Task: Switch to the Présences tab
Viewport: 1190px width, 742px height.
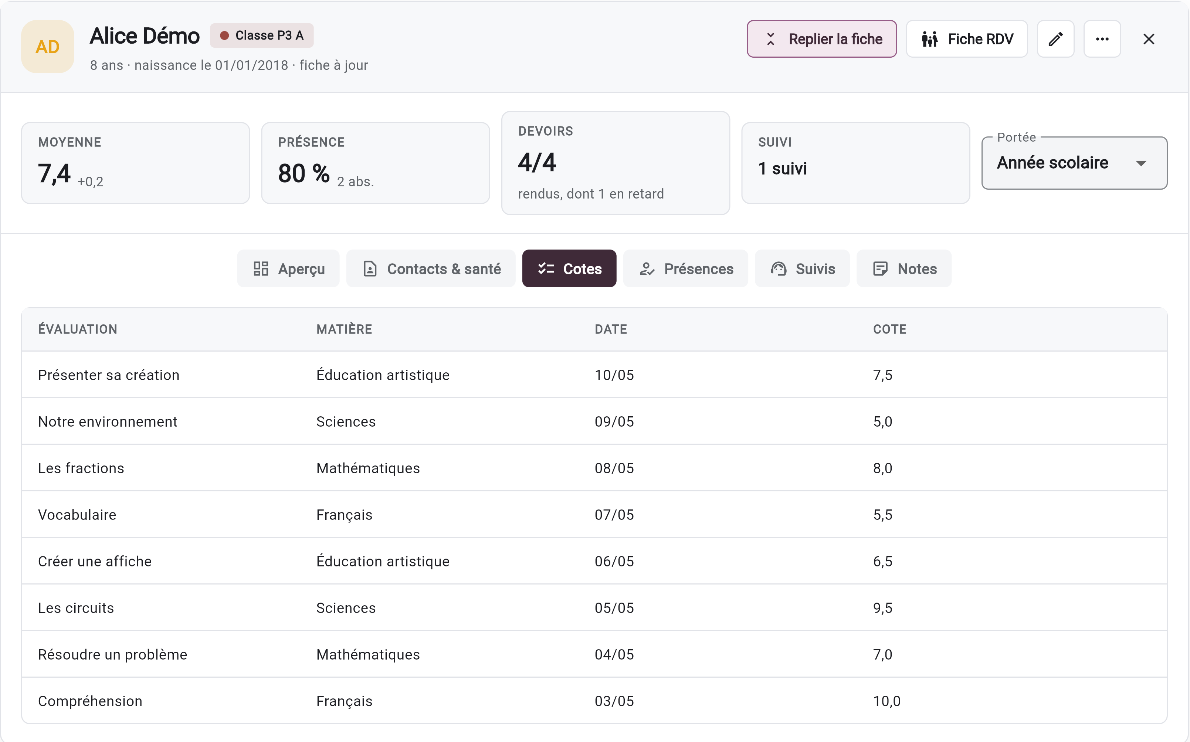Action: click(685, 269)
